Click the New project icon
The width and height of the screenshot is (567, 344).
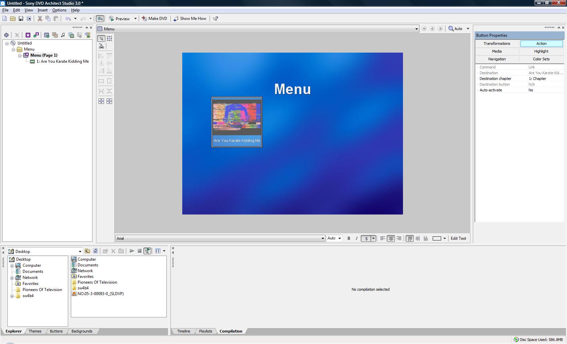pyautogui.click(x=5, y=19)
